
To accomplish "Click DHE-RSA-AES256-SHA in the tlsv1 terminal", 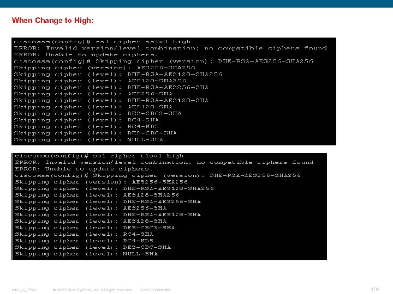I will [162, 201].
